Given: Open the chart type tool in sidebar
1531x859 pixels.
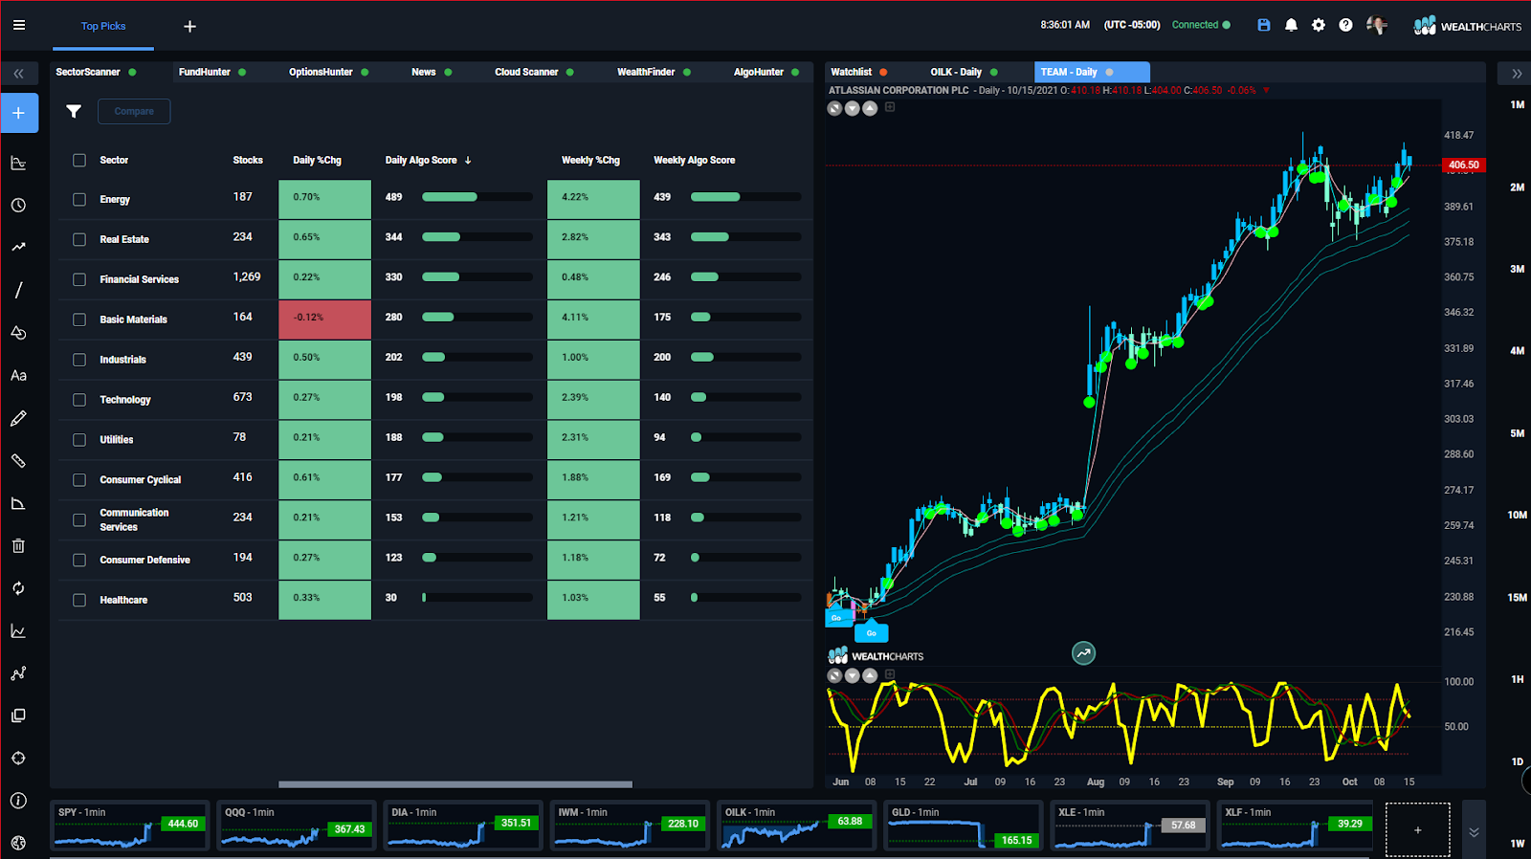Looking at the screenshot, I should click(x=18, y=163).
